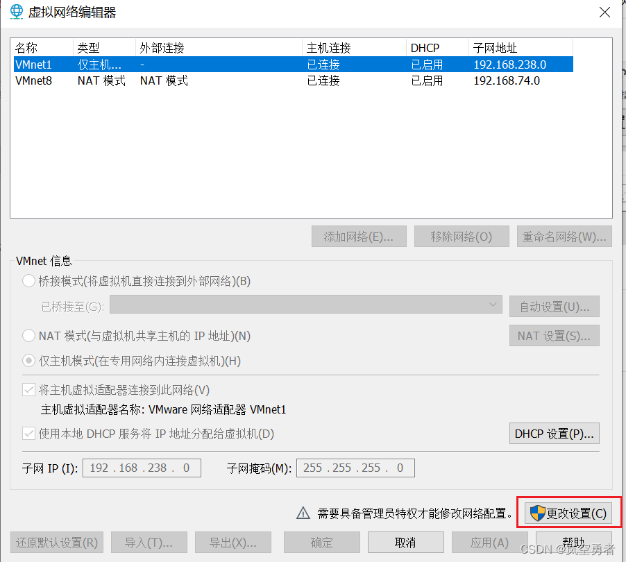Select the VMnet1 row

click(294, 65)
